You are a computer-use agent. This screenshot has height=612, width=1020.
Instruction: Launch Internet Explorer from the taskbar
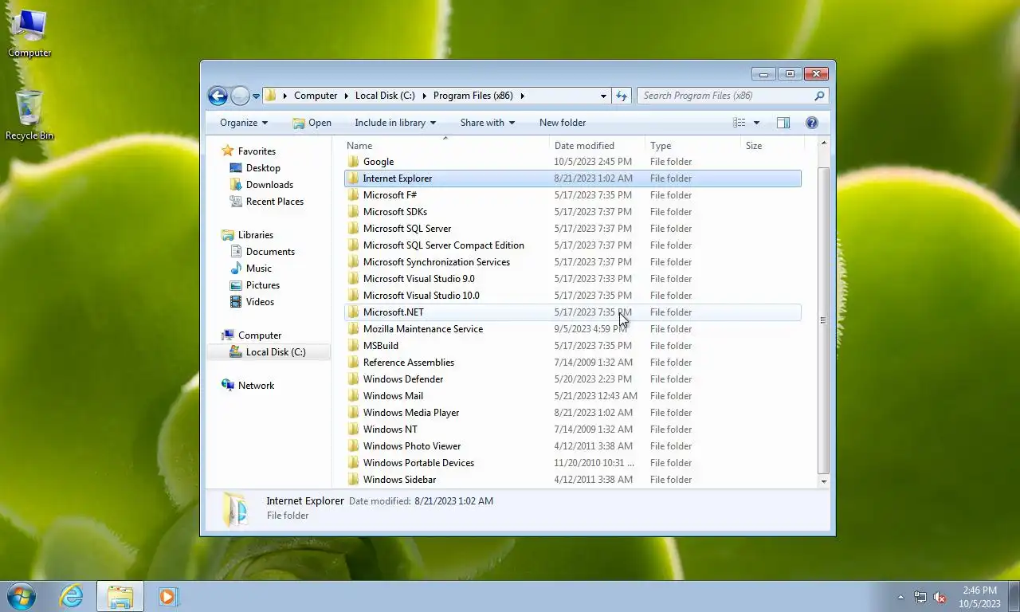(x=72, y=596)
